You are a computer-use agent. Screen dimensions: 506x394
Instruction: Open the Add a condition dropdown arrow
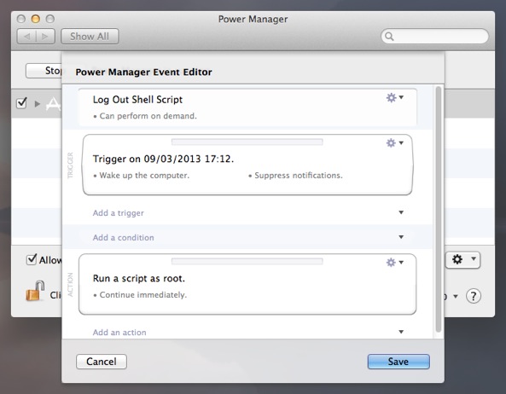tap(401, 237)
